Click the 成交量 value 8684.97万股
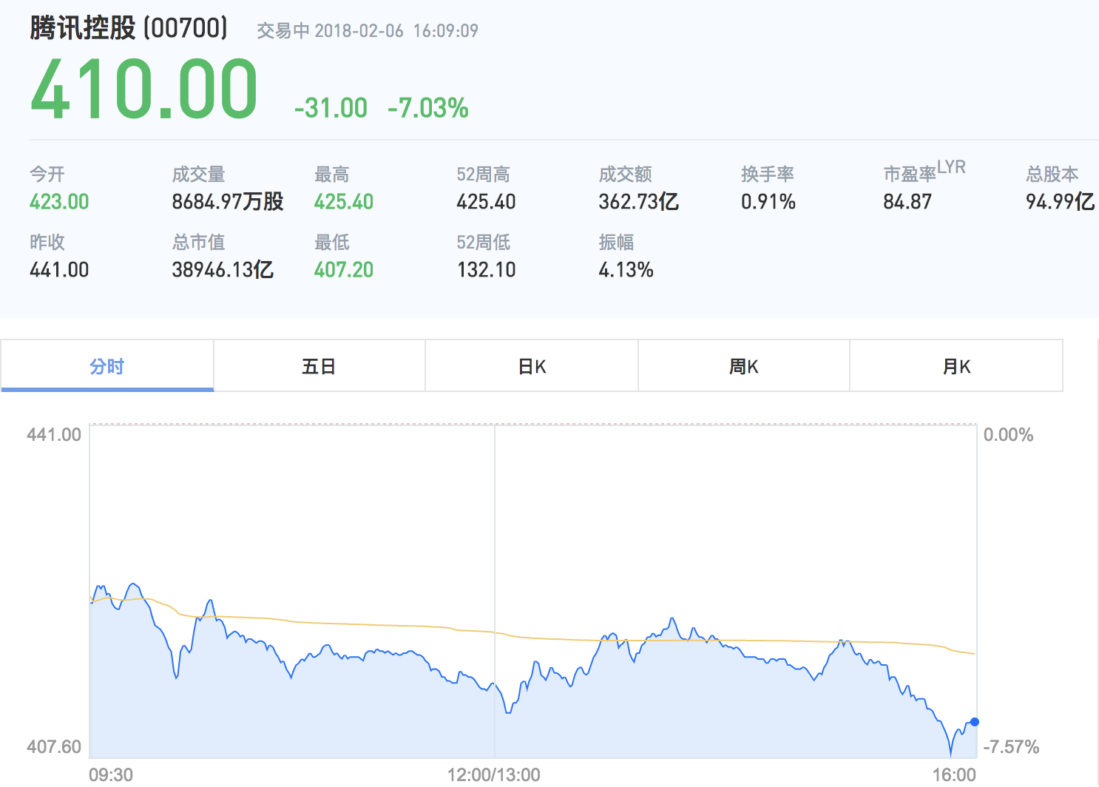 point(228,202)
